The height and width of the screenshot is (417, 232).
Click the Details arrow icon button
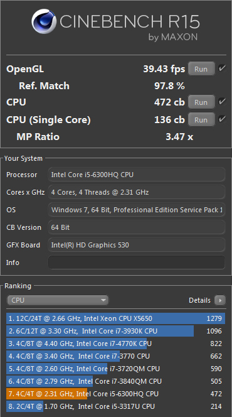click(220, 301)
